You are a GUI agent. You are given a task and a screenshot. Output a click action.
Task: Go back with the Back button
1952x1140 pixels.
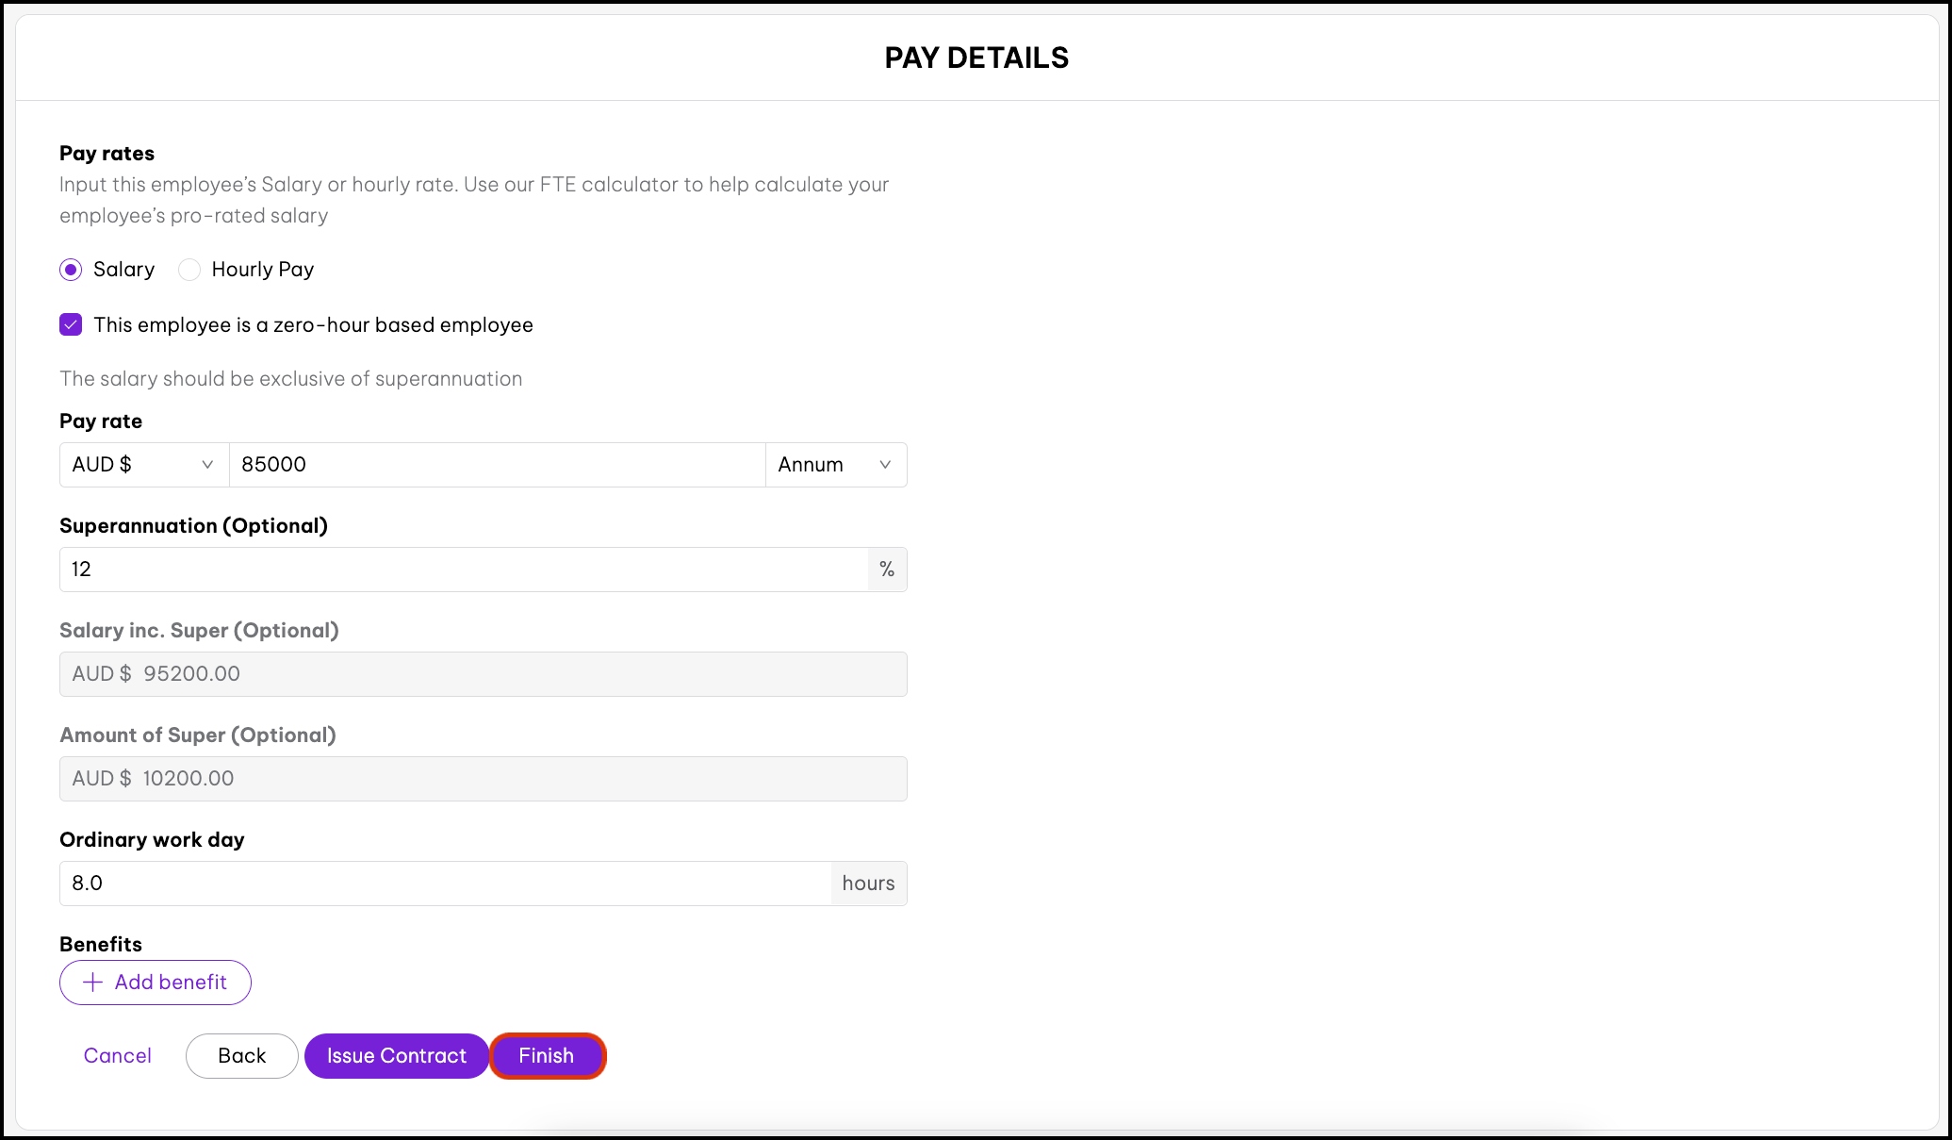click(x=242, y=1056)
